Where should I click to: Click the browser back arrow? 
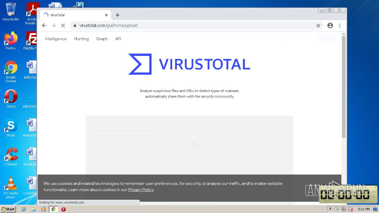[x=44, y=25]
